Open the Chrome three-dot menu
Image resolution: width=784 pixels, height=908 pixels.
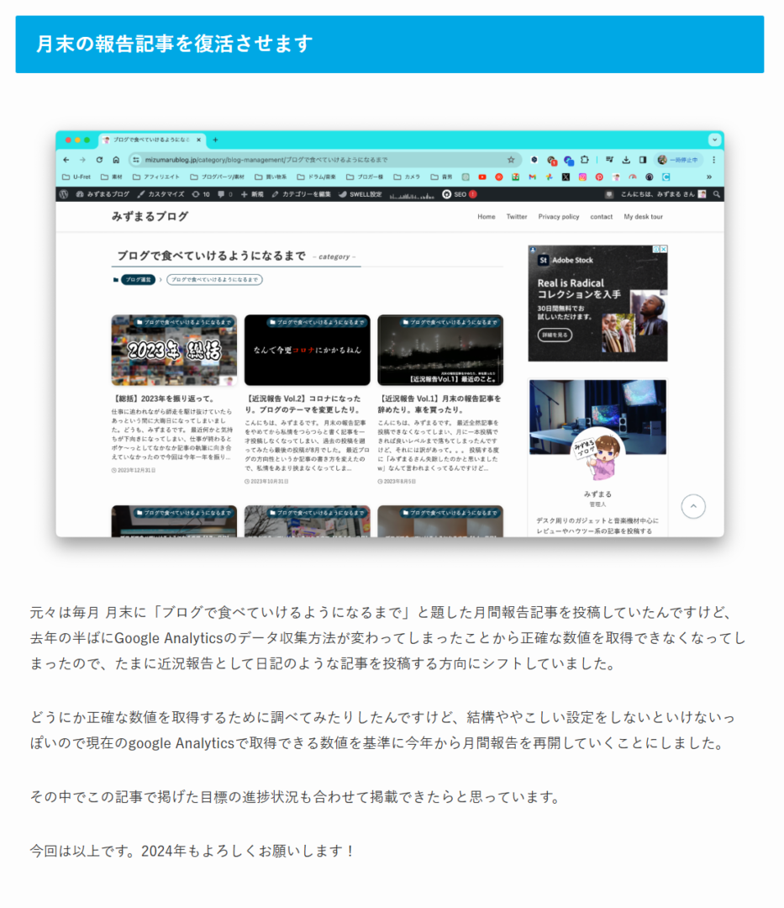[x=714, y=160]
